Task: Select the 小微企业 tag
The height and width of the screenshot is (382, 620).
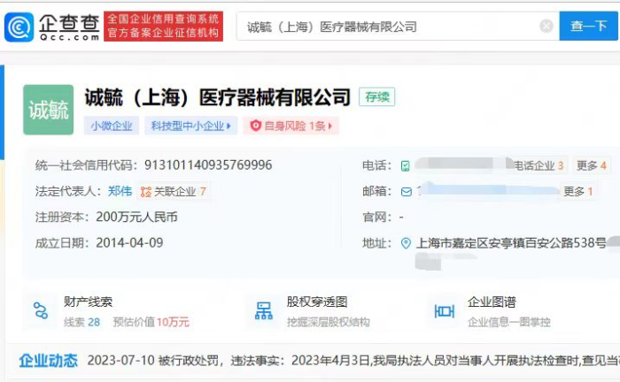Action: (x=111, y=126)
